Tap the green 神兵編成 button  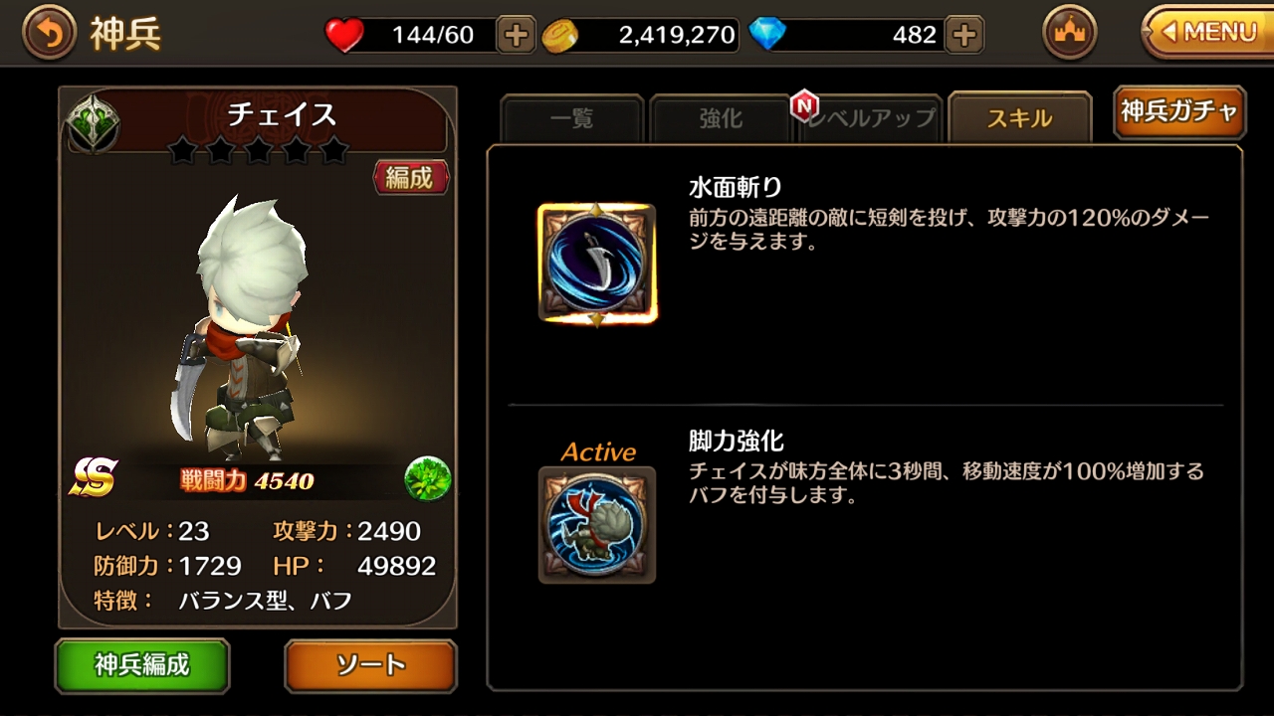(x=142, y=665)
